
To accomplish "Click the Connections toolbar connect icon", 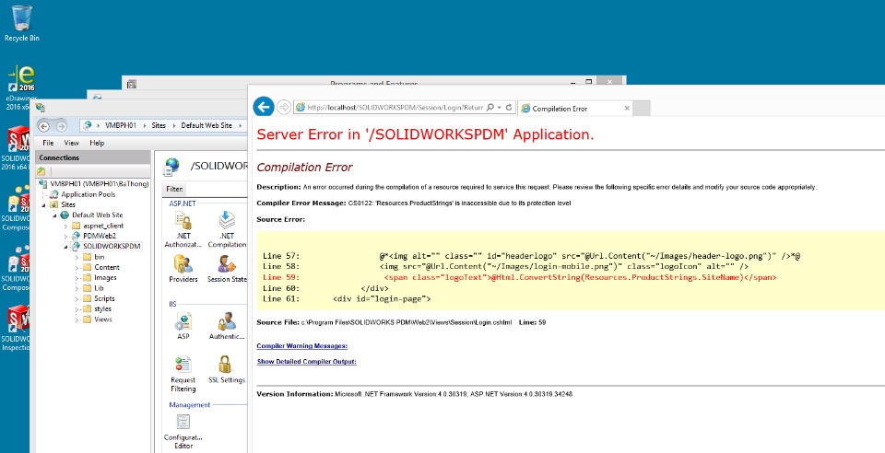I will pos(41,171).
